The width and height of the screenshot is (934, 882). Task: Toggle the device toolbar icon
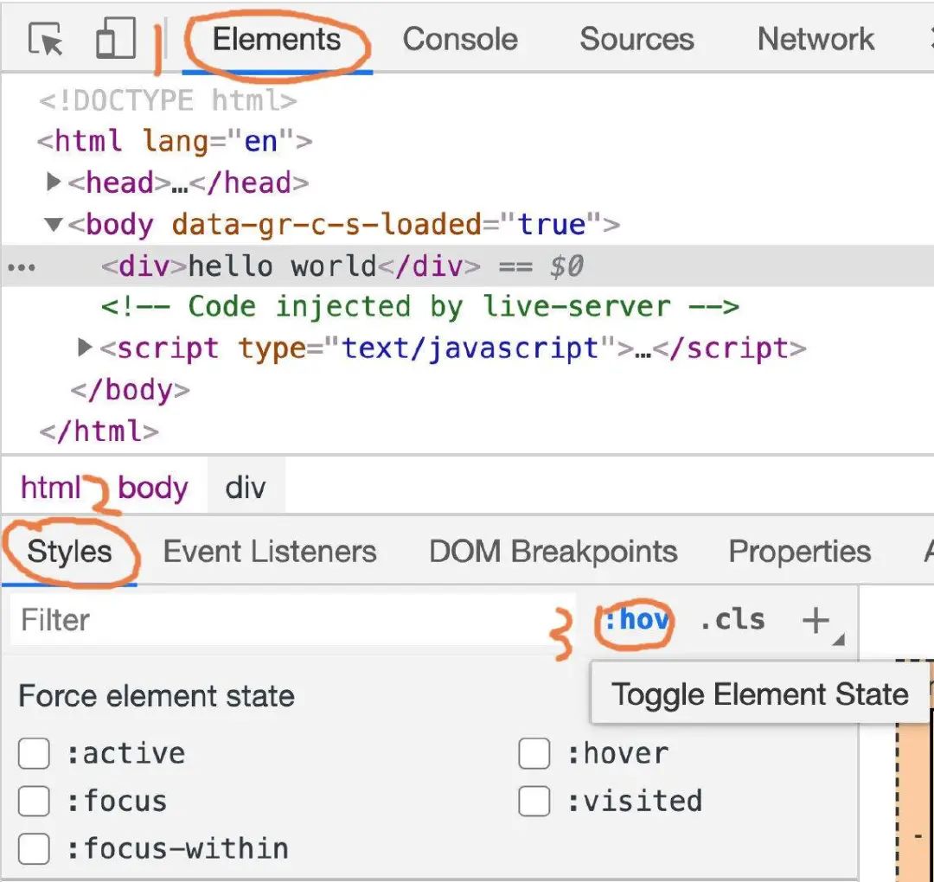(x=116, y=37)
